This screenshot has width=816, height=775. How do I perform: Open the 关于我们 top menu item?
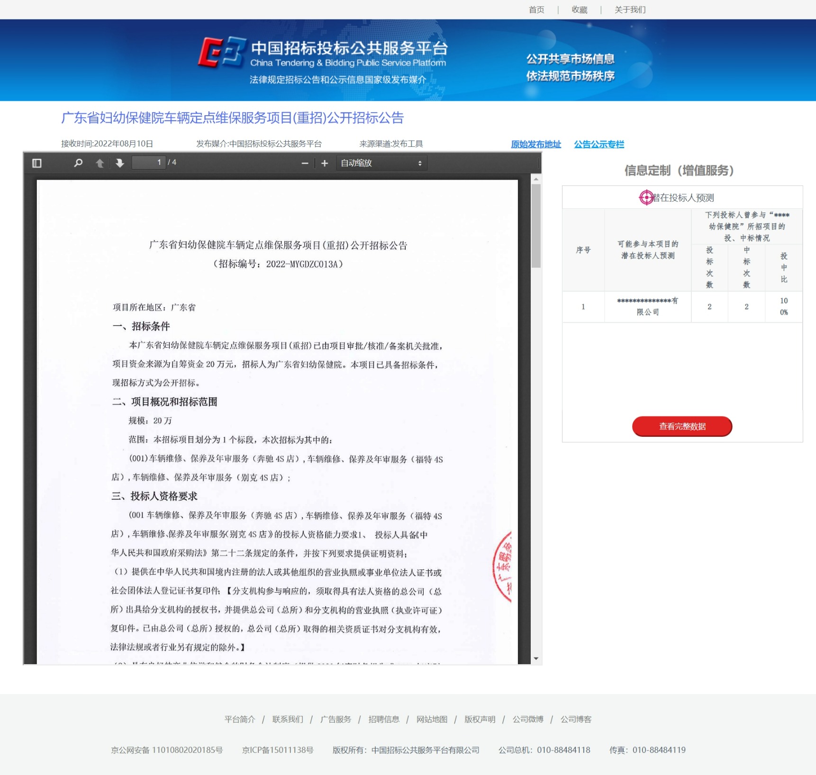click(630, 9)
